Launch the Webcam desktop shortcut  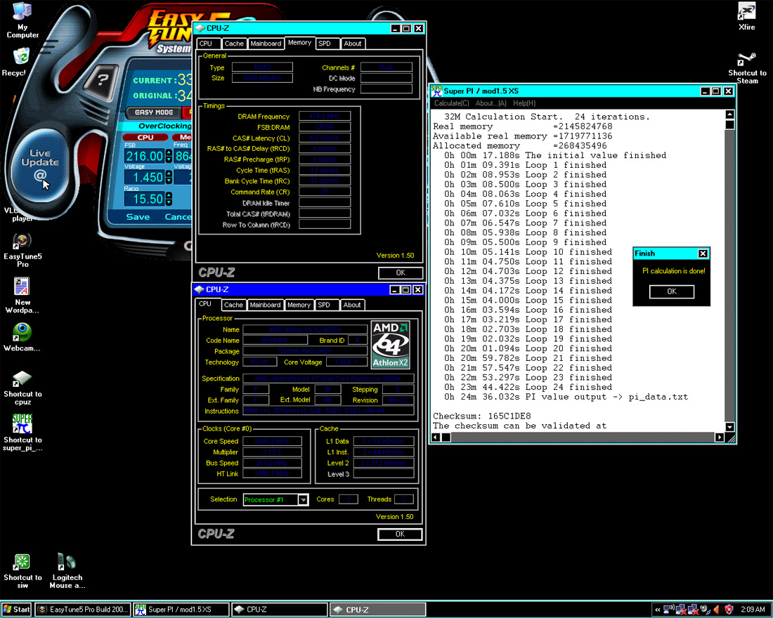coord(22,338)
